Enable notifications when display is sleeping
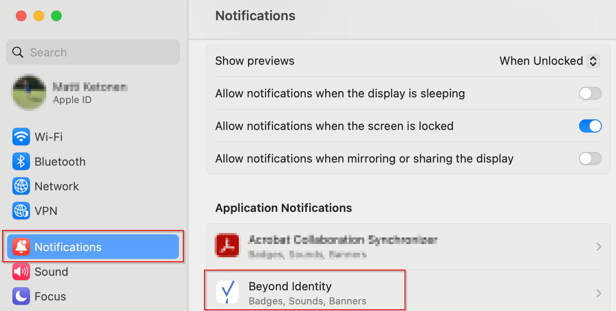 coord(590,93)
